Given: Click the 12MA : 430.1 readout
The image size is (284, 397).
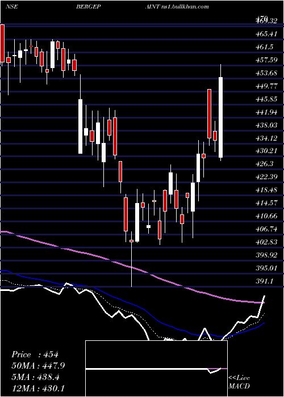Looking at the screenshot, I should click(x=38, y=388).
